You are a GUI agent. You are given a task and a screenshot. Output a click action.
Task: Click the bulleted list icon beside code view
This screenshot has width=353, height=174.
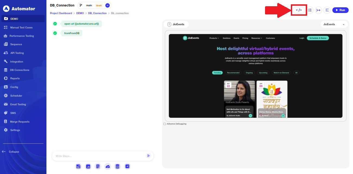tap(310, 10)
